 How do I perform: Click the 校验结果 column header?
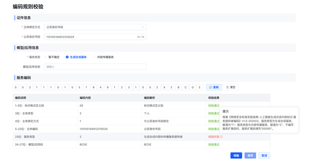pyautogui.click(x=214, y=98)
